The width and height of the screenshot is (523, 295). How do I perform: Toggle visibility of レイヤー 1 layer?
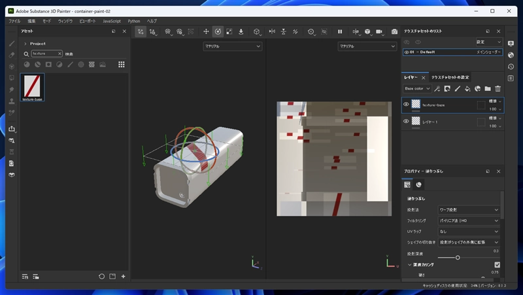406,122
